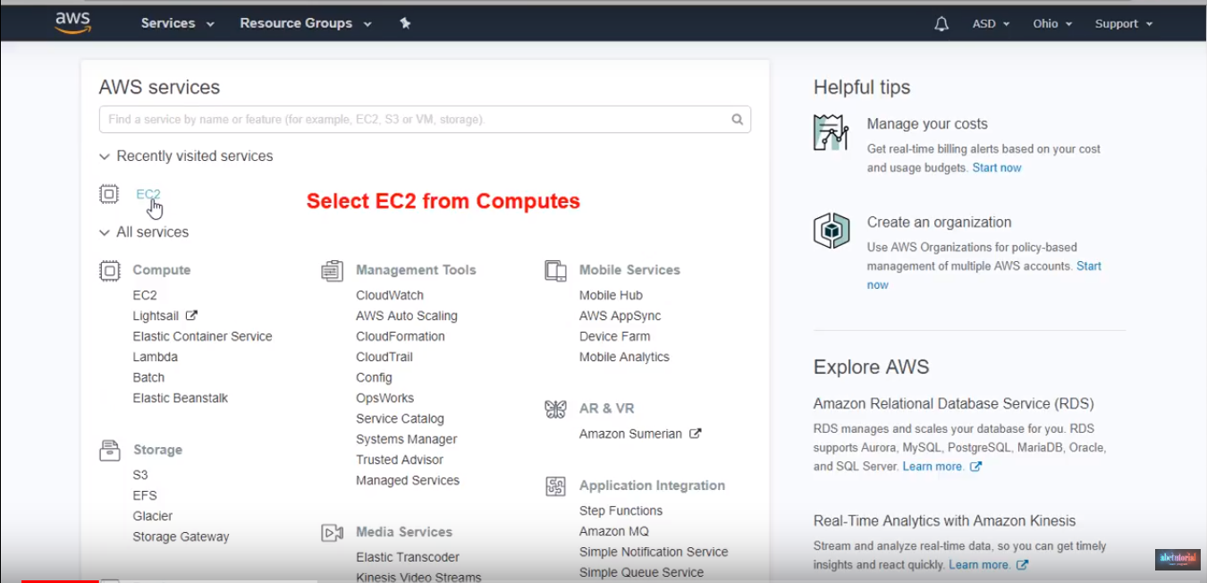This screenshot has width=1207, height=583.
Task: Open the Resource Groups dropdown
Action: pos(306,23)
